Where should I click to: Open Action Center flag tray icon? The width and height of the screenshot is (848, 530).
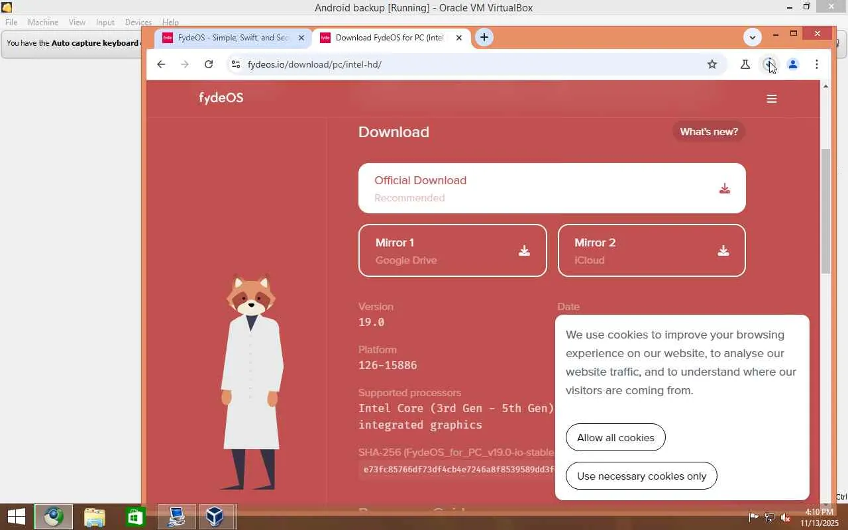tap(754, 517)
